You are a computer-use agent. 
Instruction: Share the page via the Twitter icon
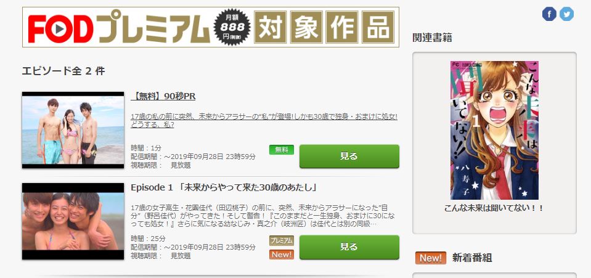566,14
